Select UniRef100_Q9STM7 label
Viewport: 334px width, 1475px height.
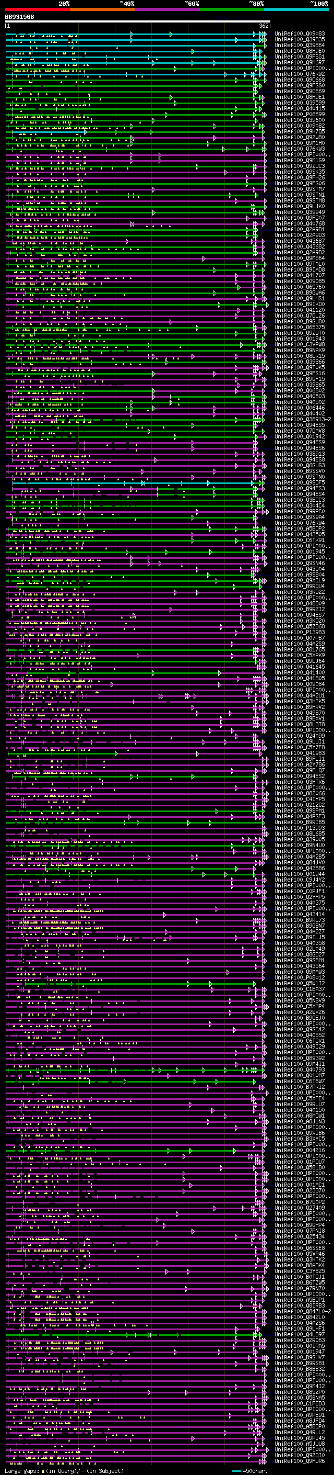pos(300,189)
